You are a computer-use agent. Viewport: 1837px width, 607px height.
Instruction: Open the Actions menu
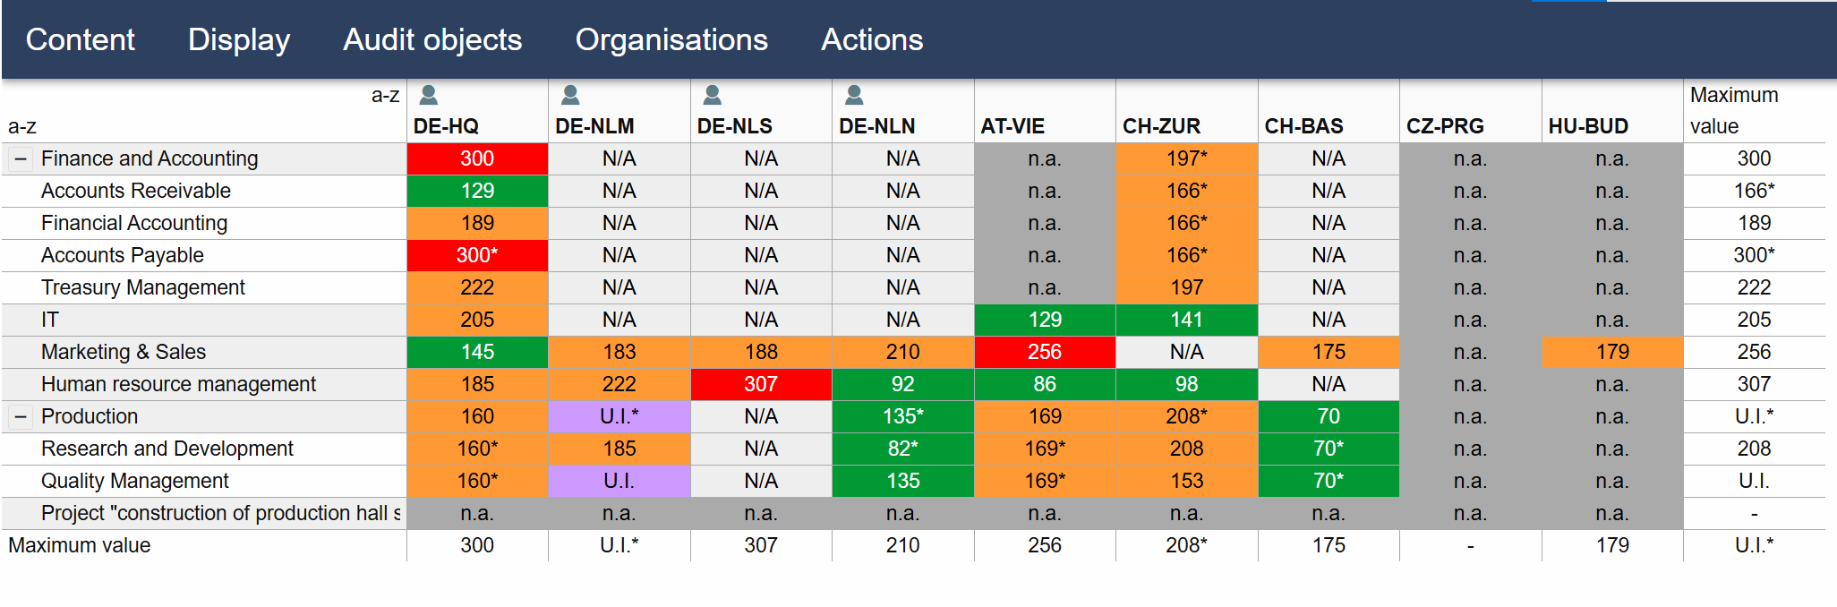(x=872, y=40)
